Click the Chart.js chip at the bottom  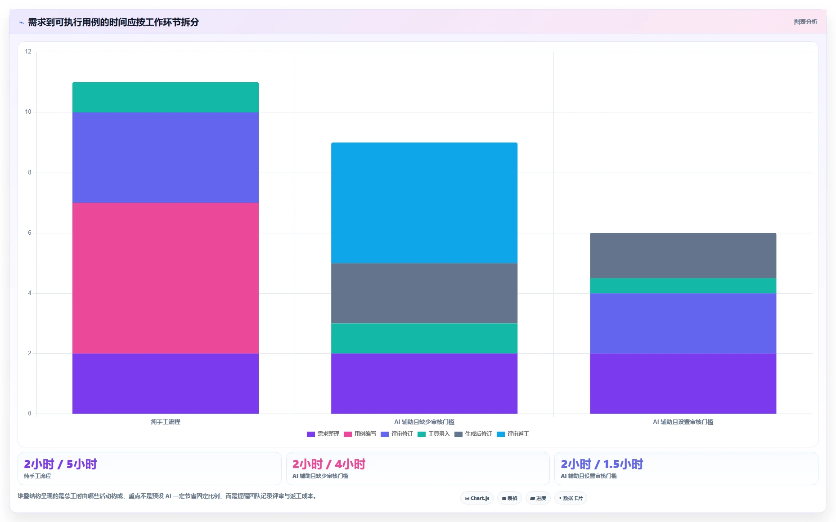tap(477, 498)
